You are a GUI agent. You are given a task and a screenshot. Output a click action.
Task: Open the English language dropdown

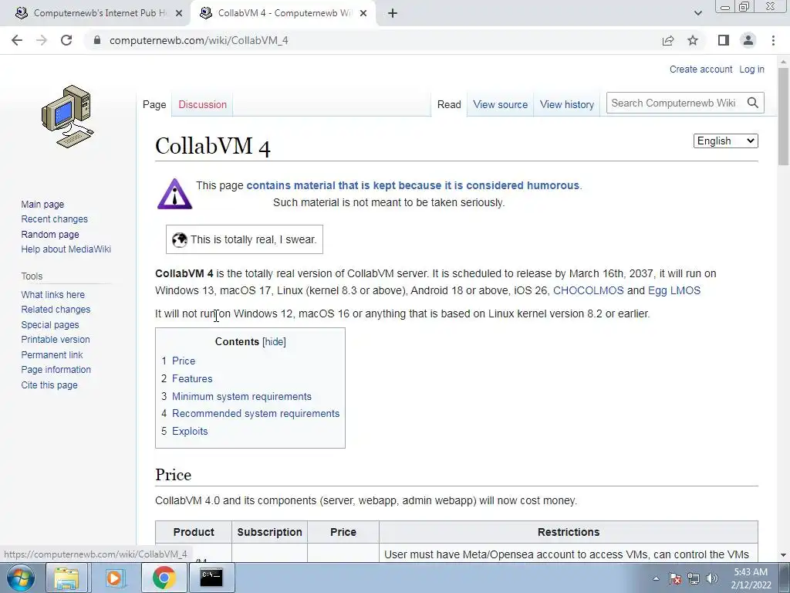click(x=725, y=141)
